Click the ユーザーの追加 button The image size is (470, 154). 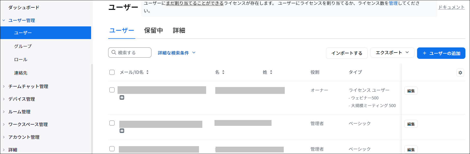pos(441,53)
